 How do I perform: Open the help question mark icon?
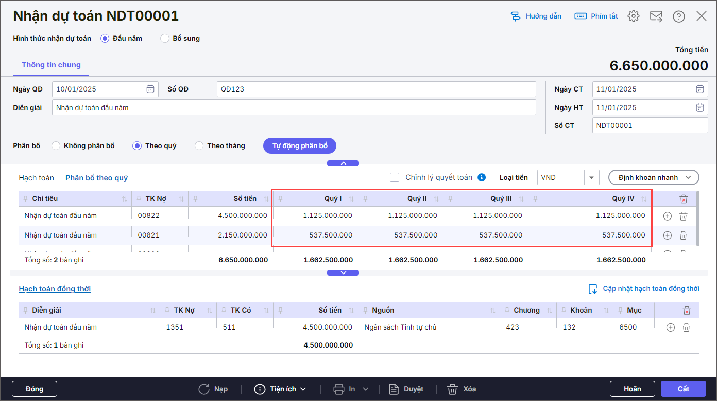(x=678, y=16)
